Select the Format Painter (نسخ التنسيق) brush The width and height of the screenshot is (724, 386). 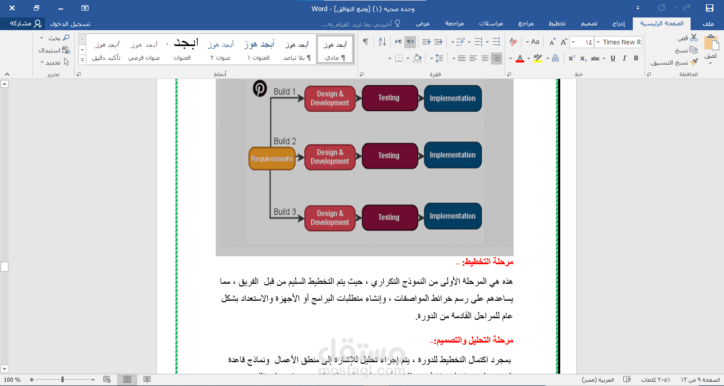[x=694, y=62]
